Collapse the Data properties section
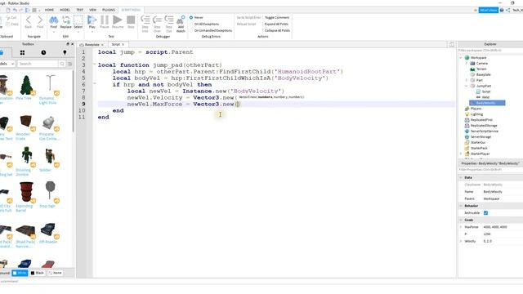The image size is (523, 294). [x=461, y=178]
